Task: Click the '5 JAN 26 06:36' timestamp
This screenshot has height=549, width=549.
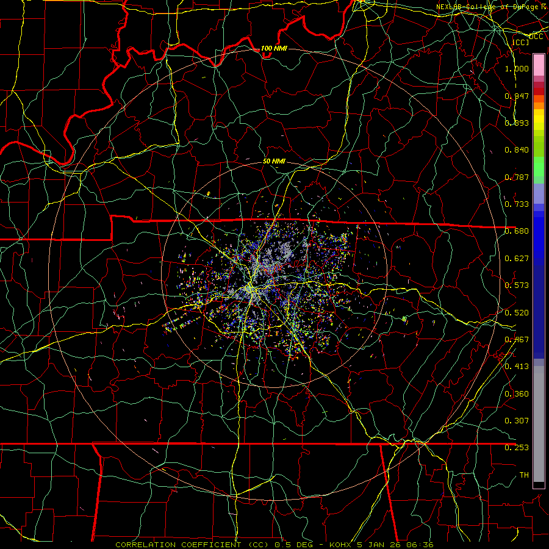Action: tap(395, 545)
